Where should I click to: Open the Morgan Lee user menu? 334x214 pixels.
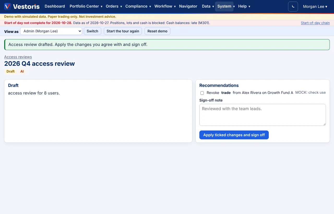pyautogui.click(x=315, y=7)
